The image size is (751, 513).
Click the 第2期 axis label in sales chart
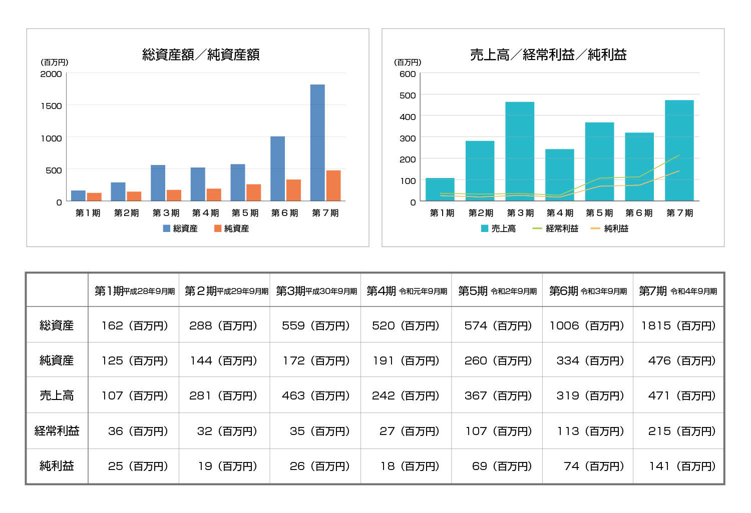click(x=481, y=213)
